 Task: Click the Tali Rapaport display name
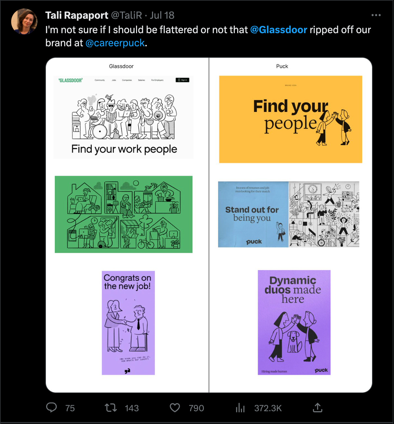click(x=77, y=15)
